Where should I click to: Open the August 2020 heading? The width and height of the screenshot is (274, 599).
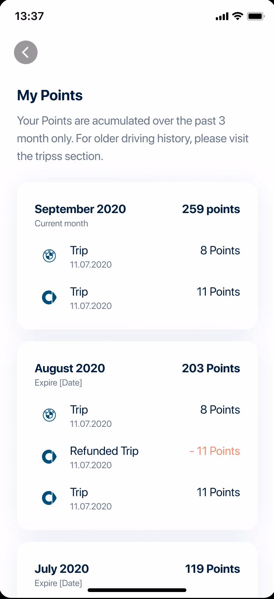pos(70,368)
